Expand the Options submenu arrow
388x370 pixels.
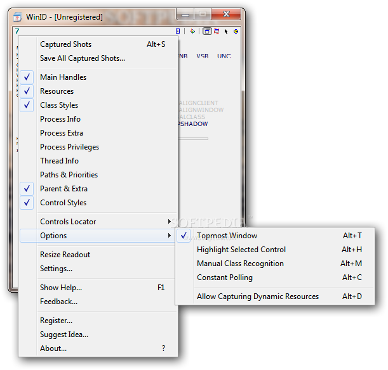coord(170,236)
